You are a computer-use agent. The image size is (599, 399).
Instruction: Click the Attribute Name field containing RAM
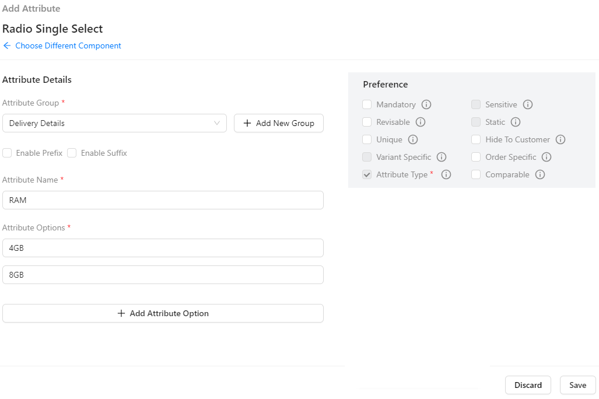[x=163, y=200]
